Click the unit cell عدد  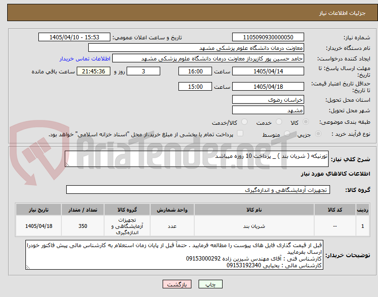pos(172,226)
